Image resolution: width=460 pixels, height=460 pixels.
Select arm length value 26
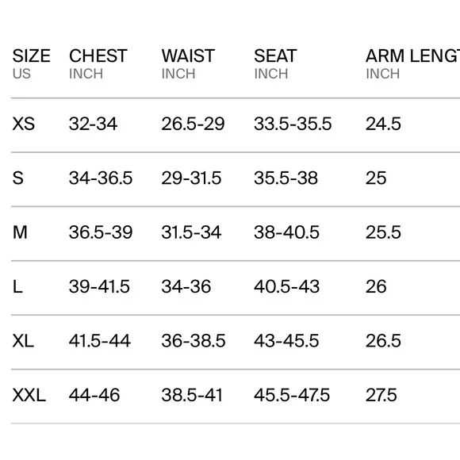[x=376, y=286]
